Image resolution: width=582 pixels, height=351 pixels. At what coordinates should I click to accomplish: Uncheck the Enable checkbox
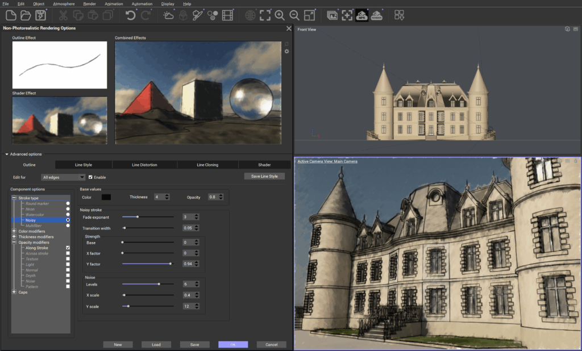tap(91, 177)
